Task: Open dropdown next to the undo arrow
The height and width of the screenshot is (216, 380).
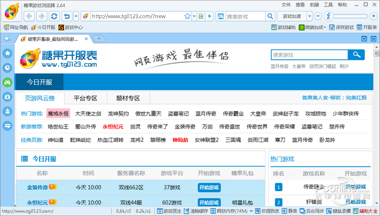Action: 76,16
